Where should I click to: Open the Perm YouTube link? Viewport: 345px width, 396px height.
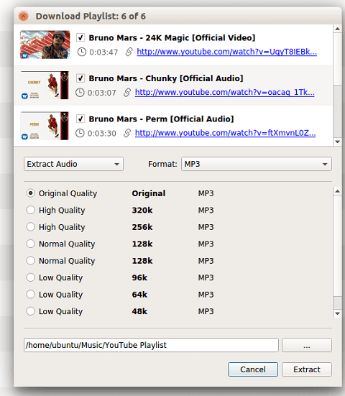(x=225, y=133)
